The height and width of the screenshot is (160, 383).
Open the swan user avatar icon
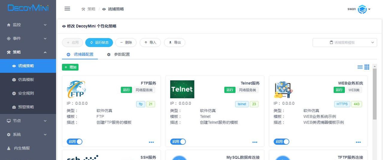(362, 9)
